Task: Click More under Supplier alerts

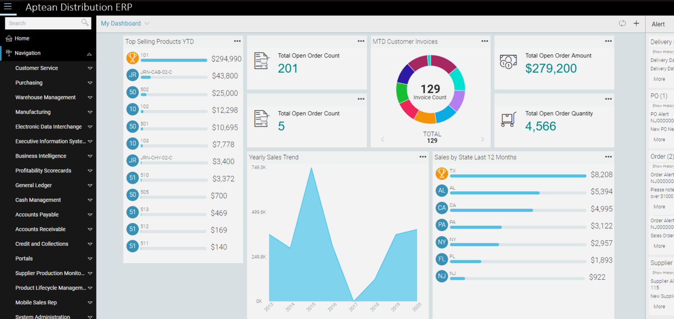Action: [x=659, y=307]
